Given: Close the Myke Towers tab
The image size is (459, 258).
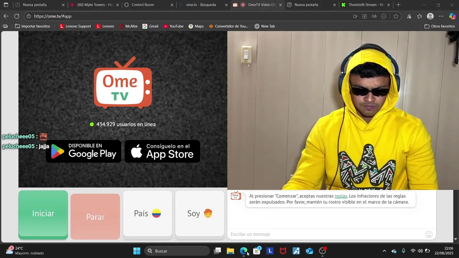Looking at the screenshot, I should tap(118, 5).
